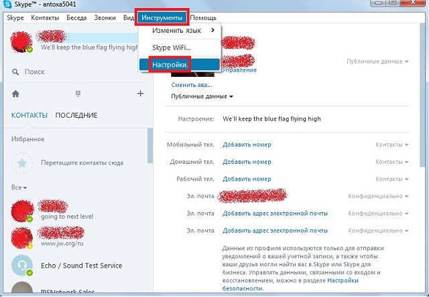
Task: Open Публичные данные dropdown at top right
Action: click(x=377, y=62)
